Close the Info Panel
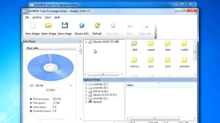The height and width of the screenshot is (123, 220). tap(80, 41)
